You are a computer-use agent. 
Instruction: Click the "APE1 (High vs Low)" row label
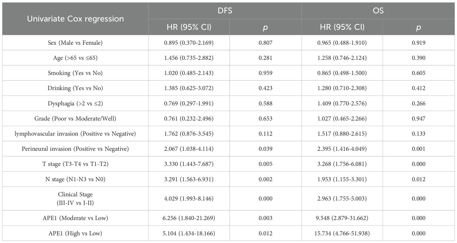click(x=75, y=233)
